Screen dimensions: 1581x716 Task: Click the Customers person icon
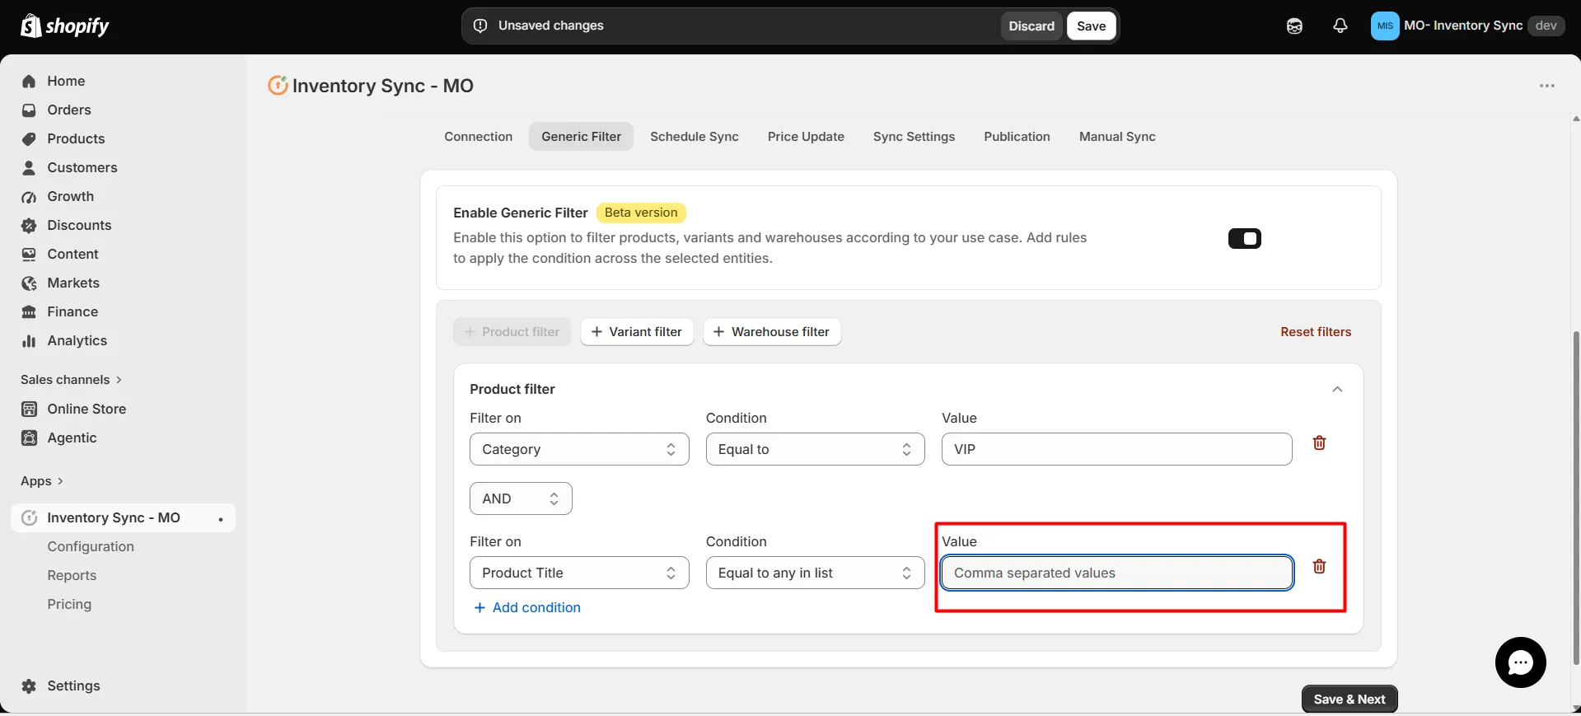(x=29, y=167)
